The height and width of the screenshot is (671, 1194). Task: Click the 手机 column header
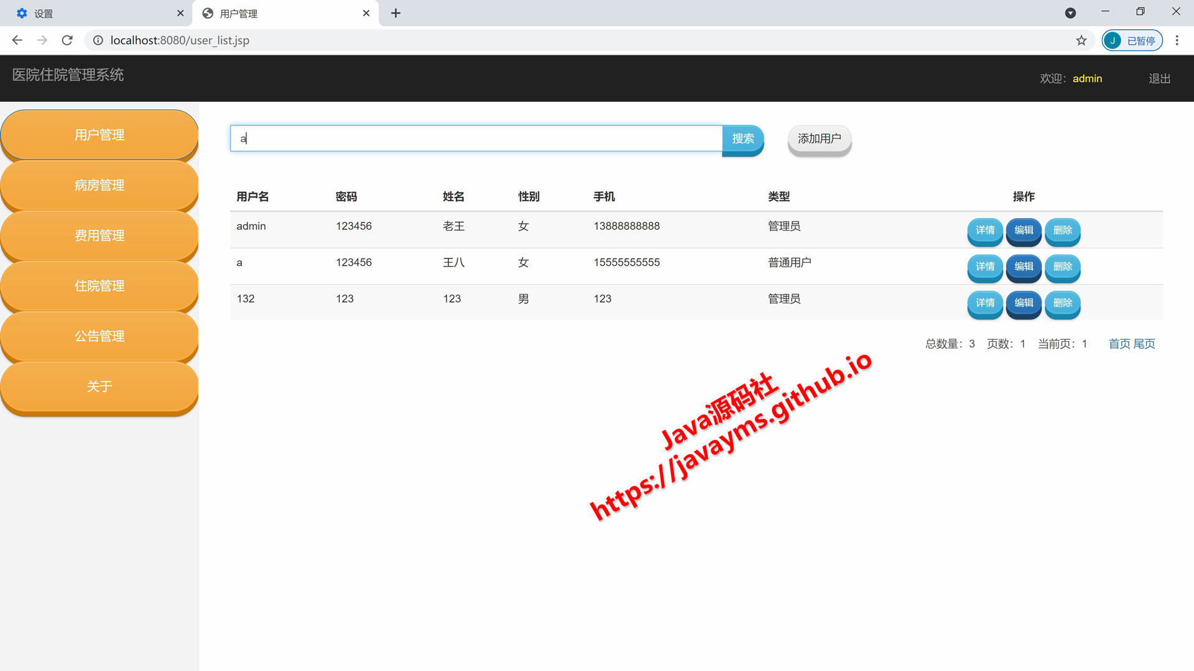[x=604, y=196]
